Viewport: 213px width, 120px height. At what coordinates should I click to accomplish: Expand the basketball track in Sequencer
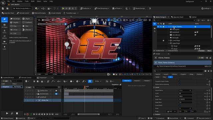[36, 97]
